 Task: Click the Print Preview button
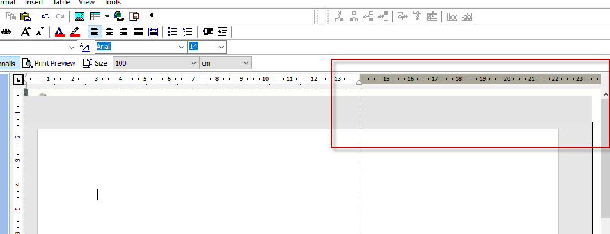tap(49, 63)
